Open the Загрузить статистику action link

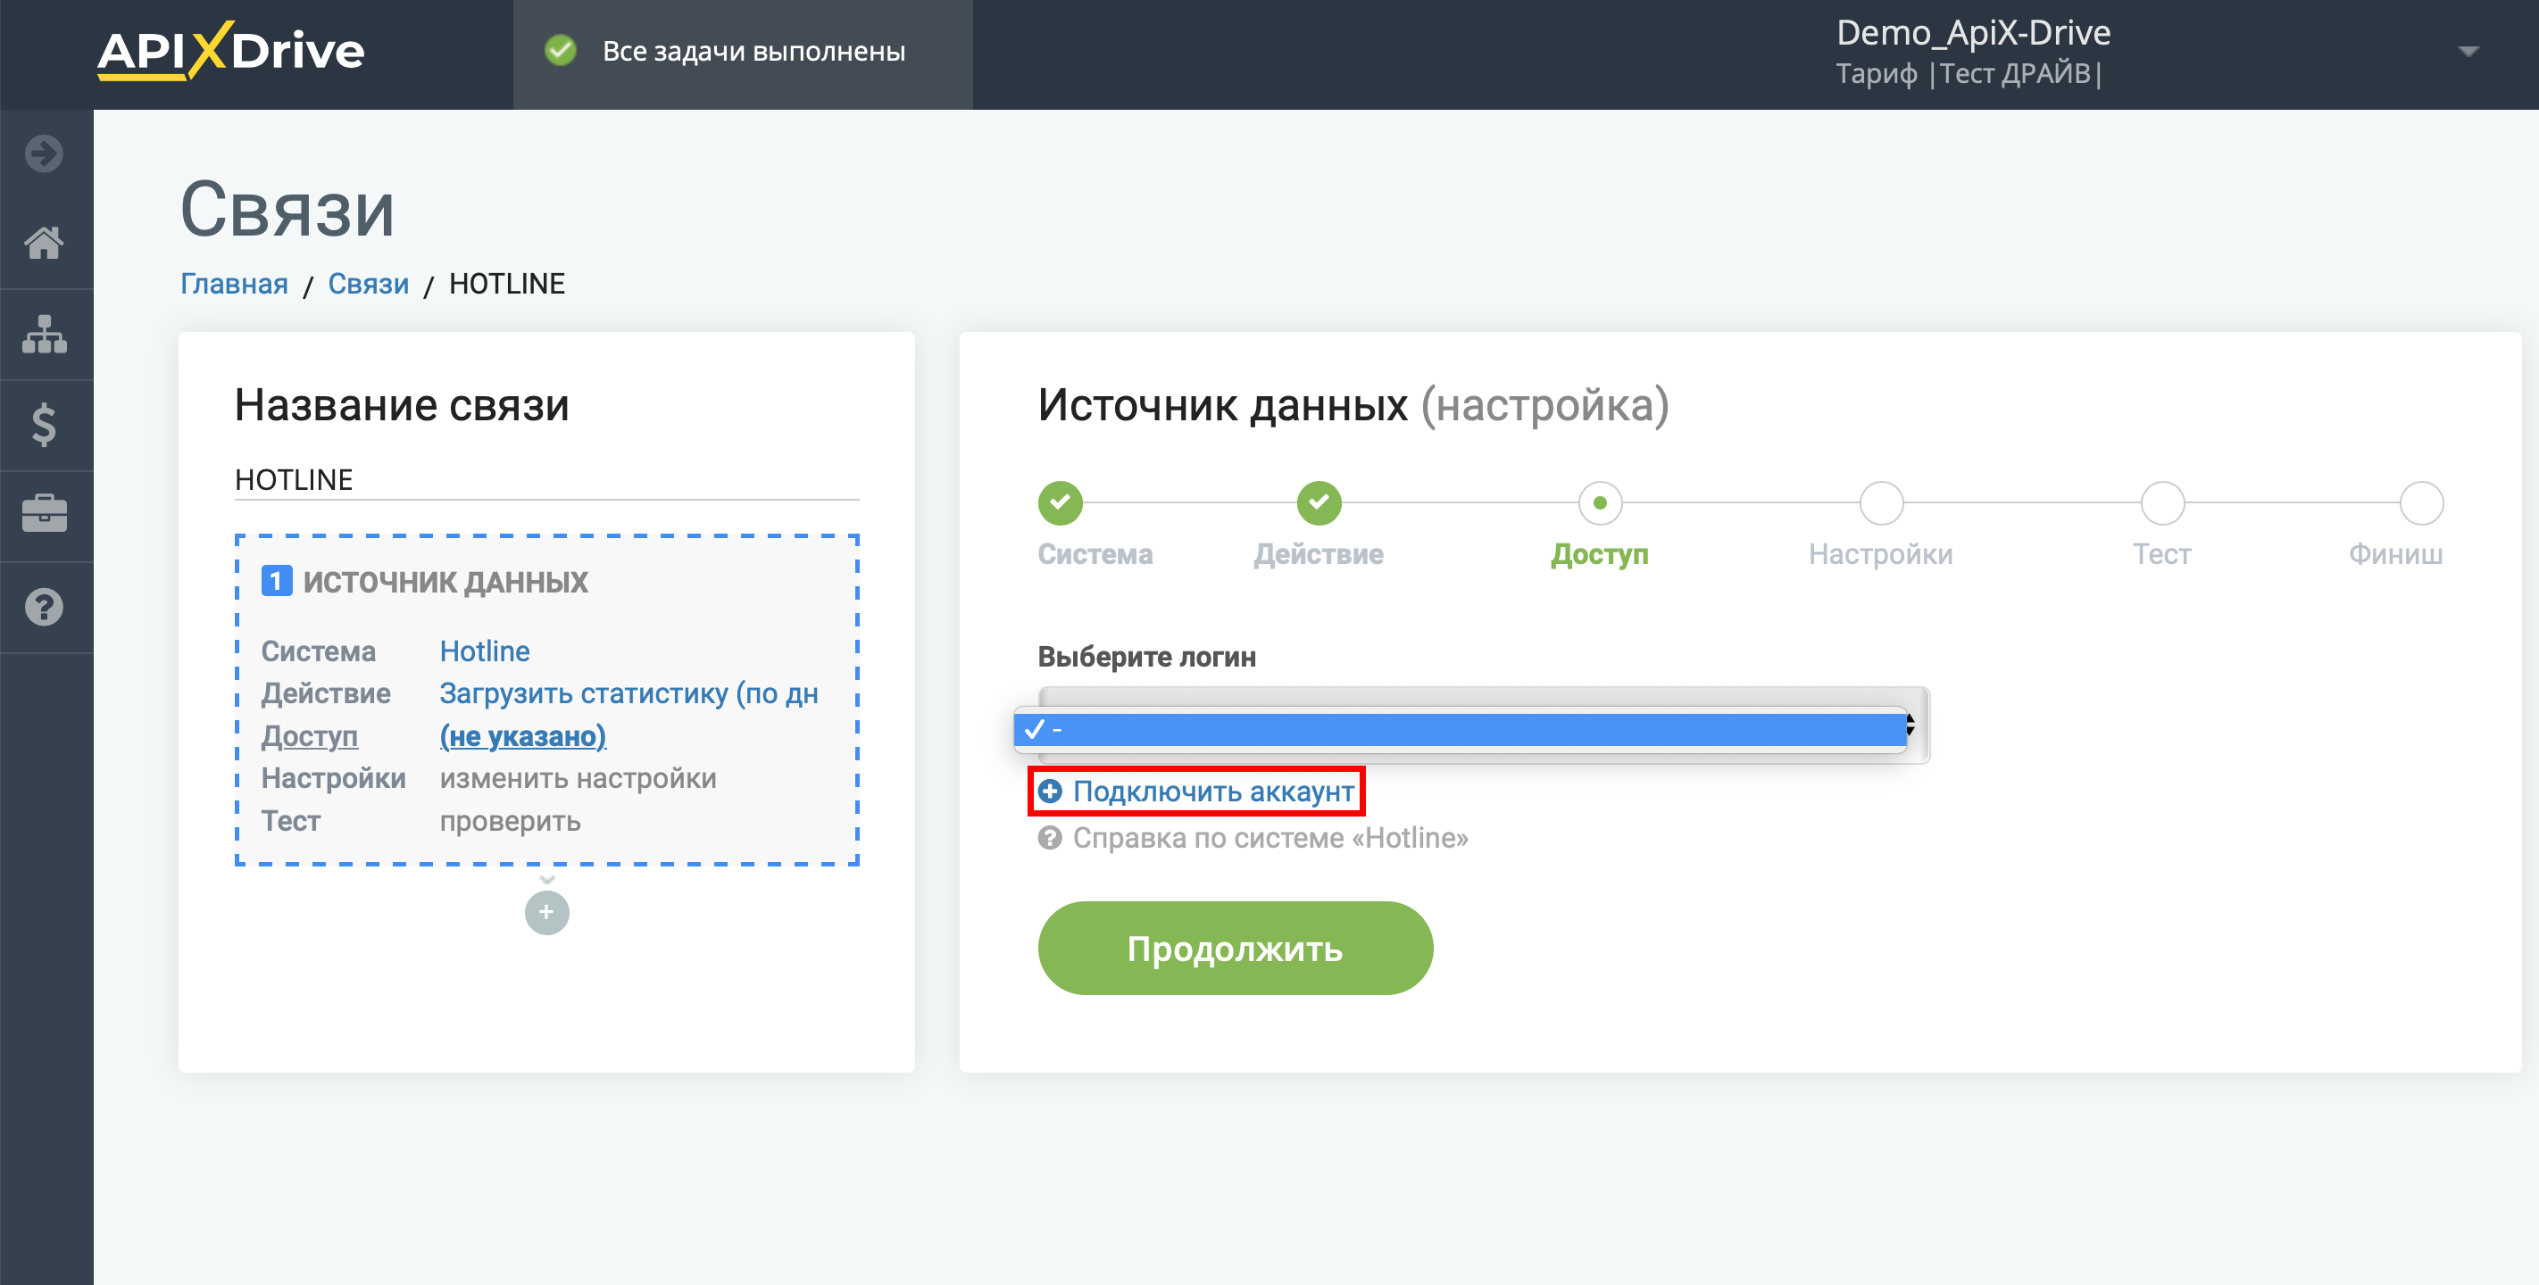point(629,693)
